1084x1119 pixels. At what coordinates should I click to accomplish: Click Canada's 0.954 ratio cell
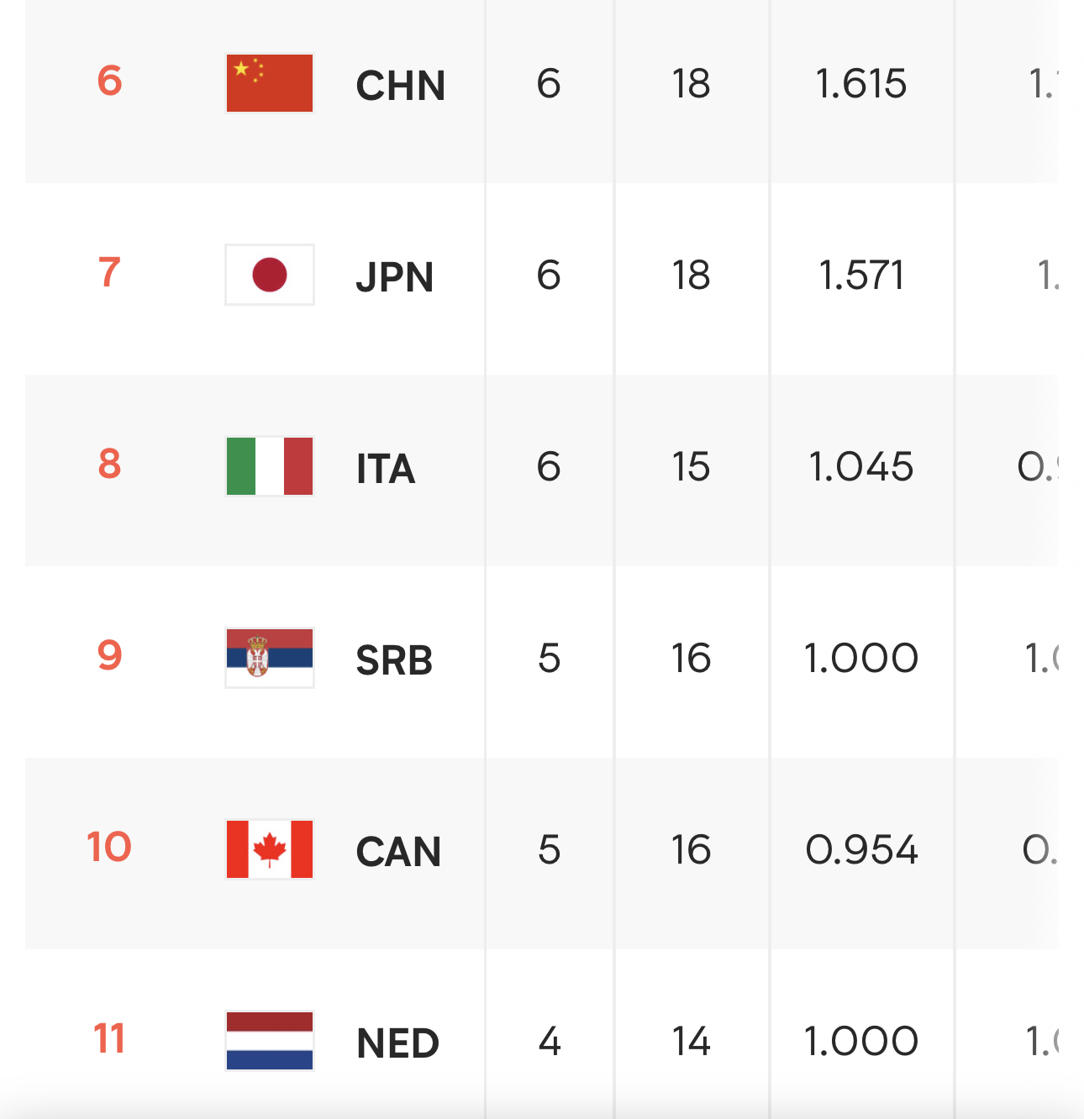point(861,849)
